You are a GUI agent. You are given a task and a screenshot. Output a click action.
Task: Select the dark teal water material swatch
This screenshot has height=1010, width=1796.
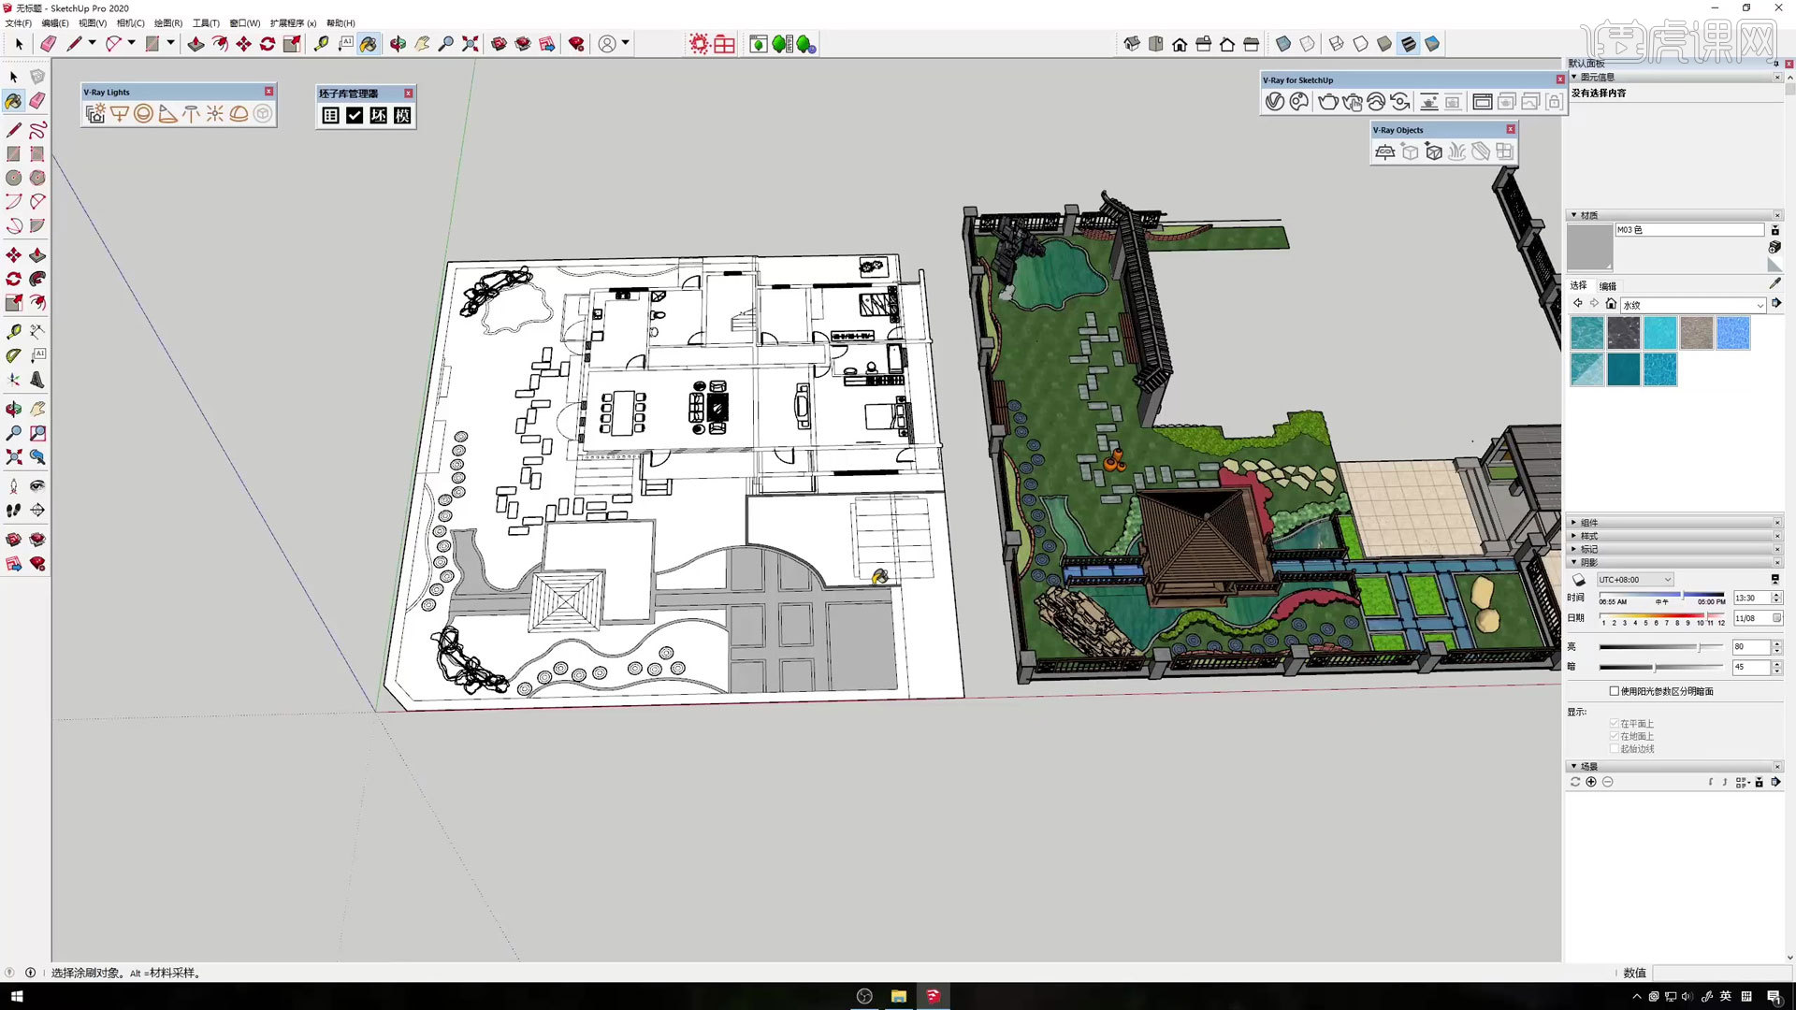(x=1623, y=369)
